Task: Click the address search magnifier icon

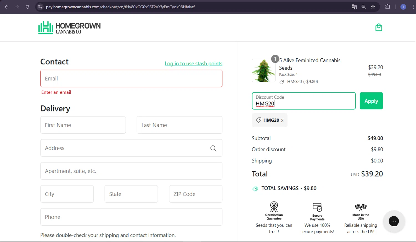Action: pos(213,148)
